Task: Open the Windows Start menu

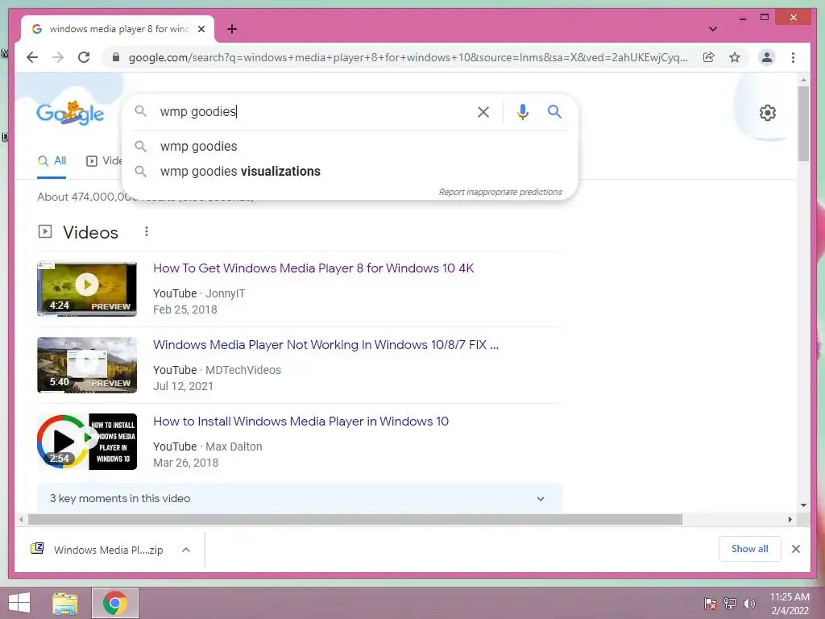Action: tap(19, 603)
